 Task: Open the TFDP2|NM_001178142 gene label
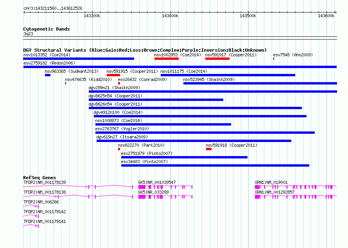(45, 212)
